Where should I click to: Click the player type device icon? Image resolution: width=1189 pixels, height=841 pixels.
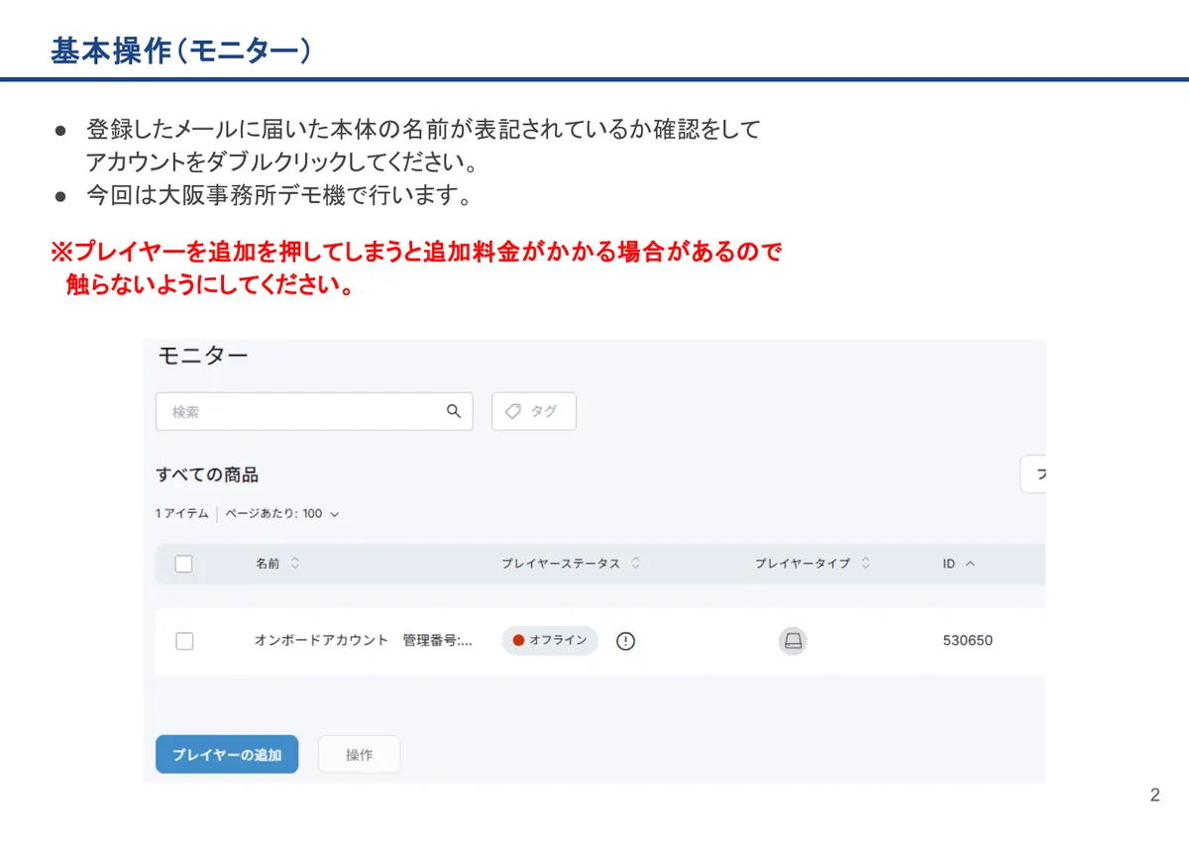click(x=793, y=641)
